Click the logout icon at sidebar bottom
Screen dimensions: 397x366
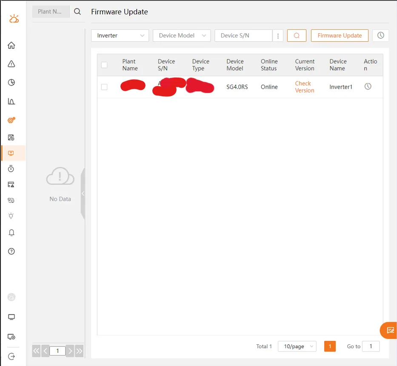[x=11, y=356]
